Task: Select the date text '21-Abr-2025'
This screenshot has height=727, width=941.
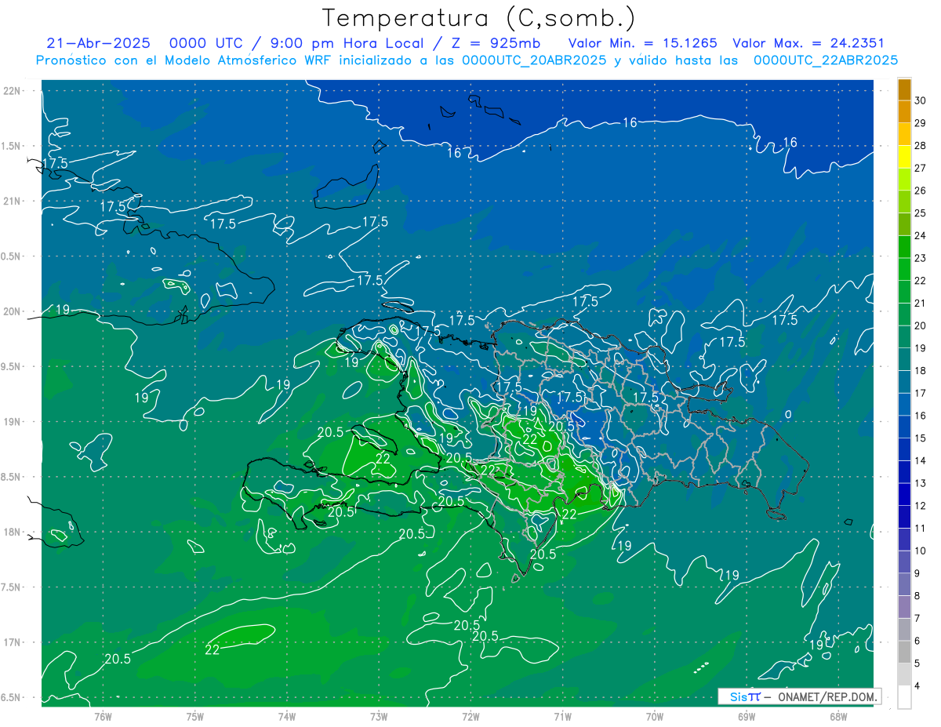Action: click(x=98, y=43)
